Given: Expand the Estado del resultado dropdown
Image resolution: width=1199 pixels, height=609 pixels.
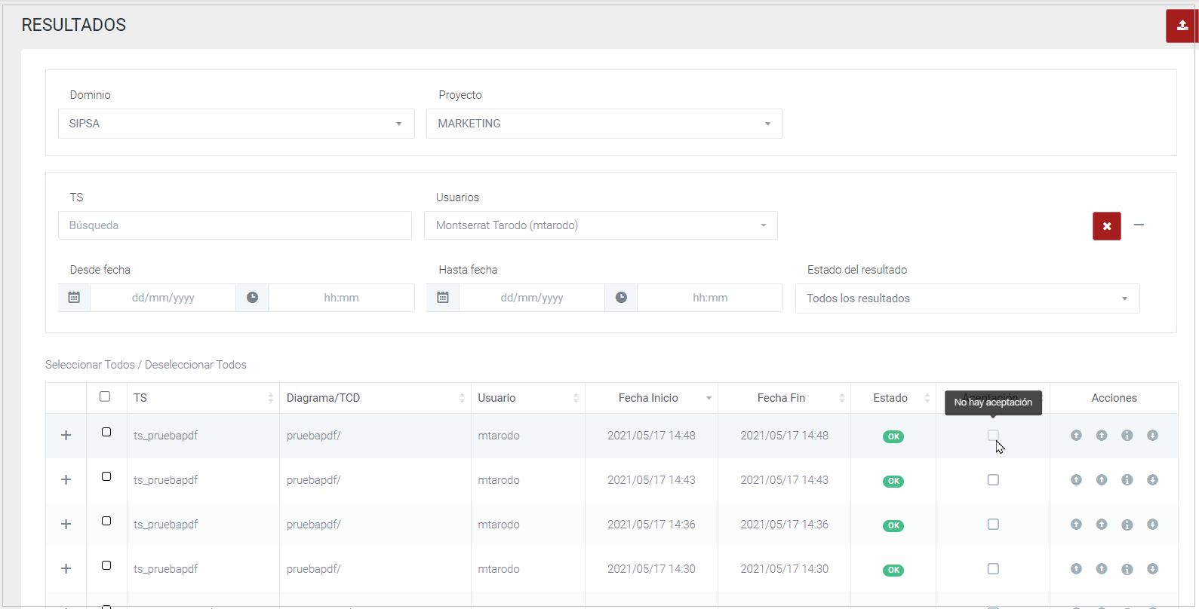Looking at the screenshot, I should click(x=967, y=298).
